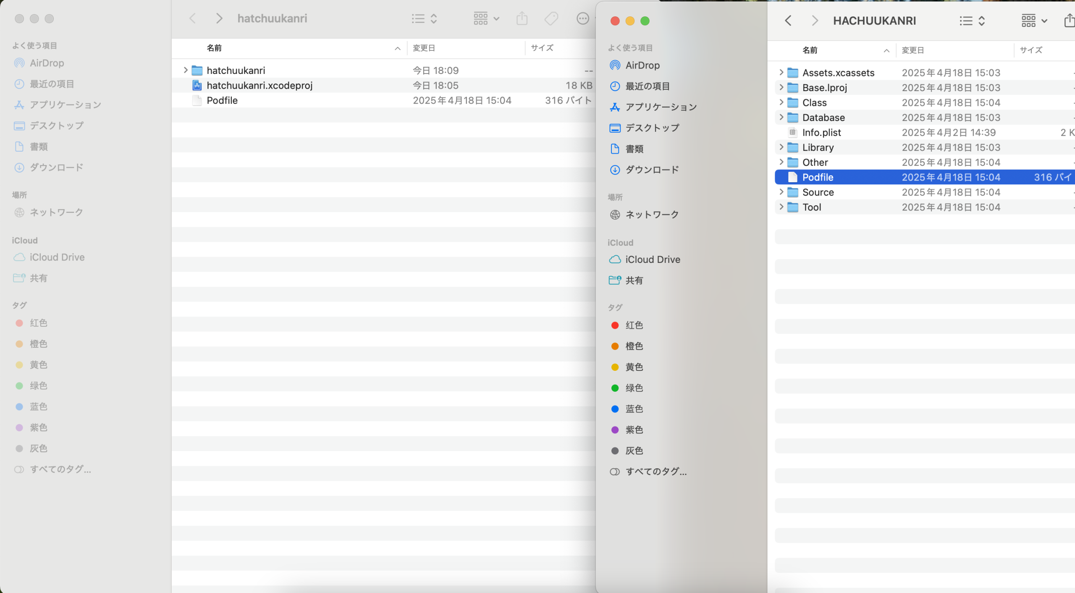Expand the Tool folder

[781, 207]
